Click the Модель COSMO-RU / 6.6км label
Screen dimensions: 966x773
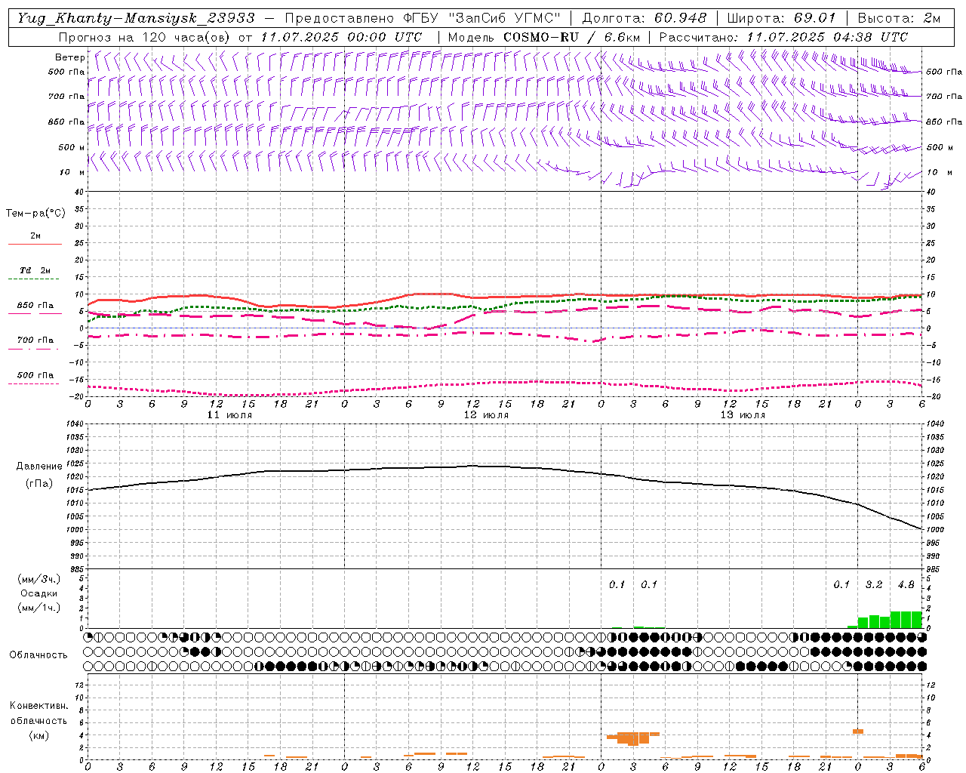(x=546, y=37)
